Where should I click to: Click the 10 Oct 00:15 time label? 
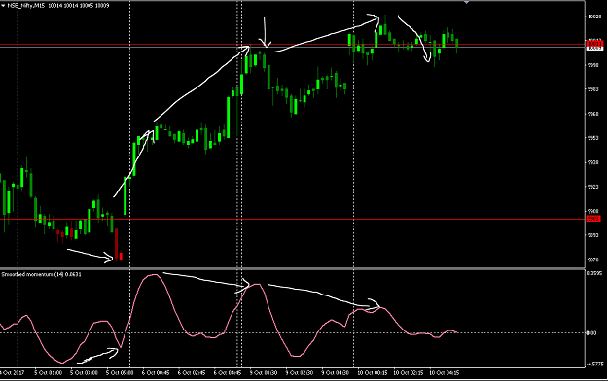pyautogui.click(x=373, y=373)
